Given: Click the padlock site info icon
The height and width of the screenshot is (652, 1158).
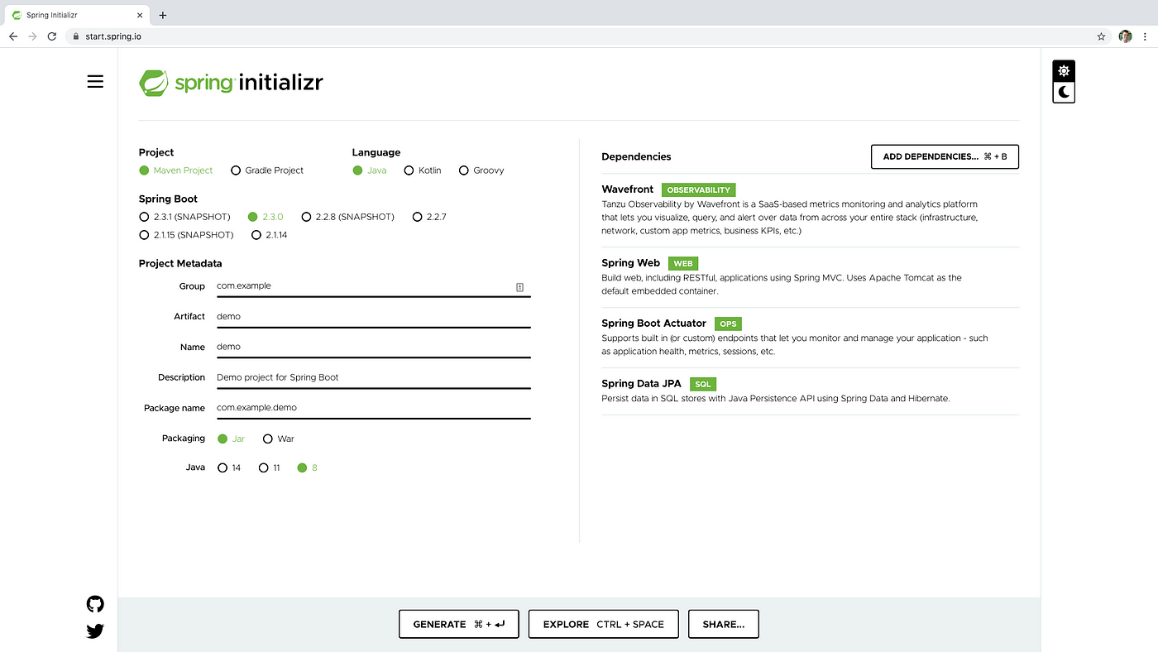Looking at the screenshot, I should pos(75,36).
